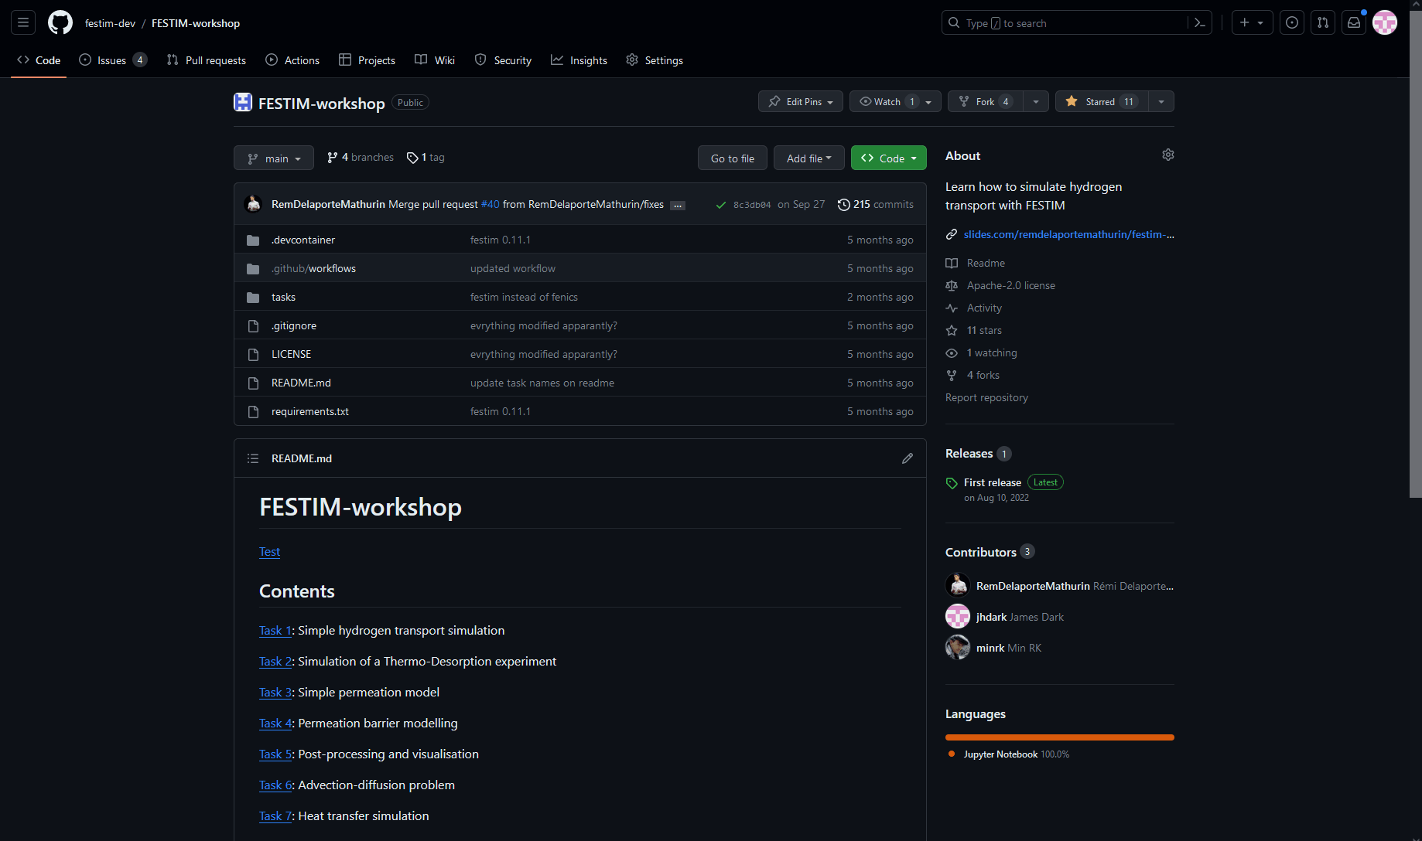Open the Report repository link
The height and width of the screenshot is (841, 1422).
[x=986, y=397]
